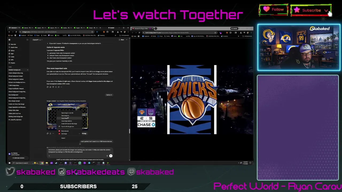Click the Knicks logo video stream

pos(192,99)
